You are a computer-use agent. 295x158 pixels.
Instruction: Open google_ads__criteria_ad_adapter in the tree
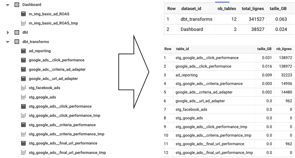(57, 69)
